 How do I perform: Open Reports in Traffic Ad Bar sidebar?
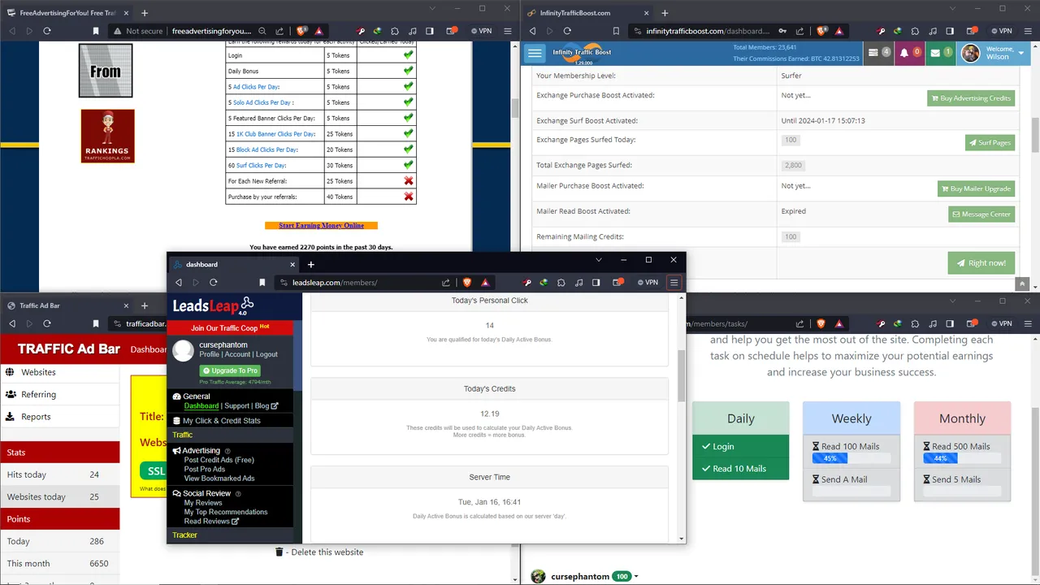click(59, 416)
